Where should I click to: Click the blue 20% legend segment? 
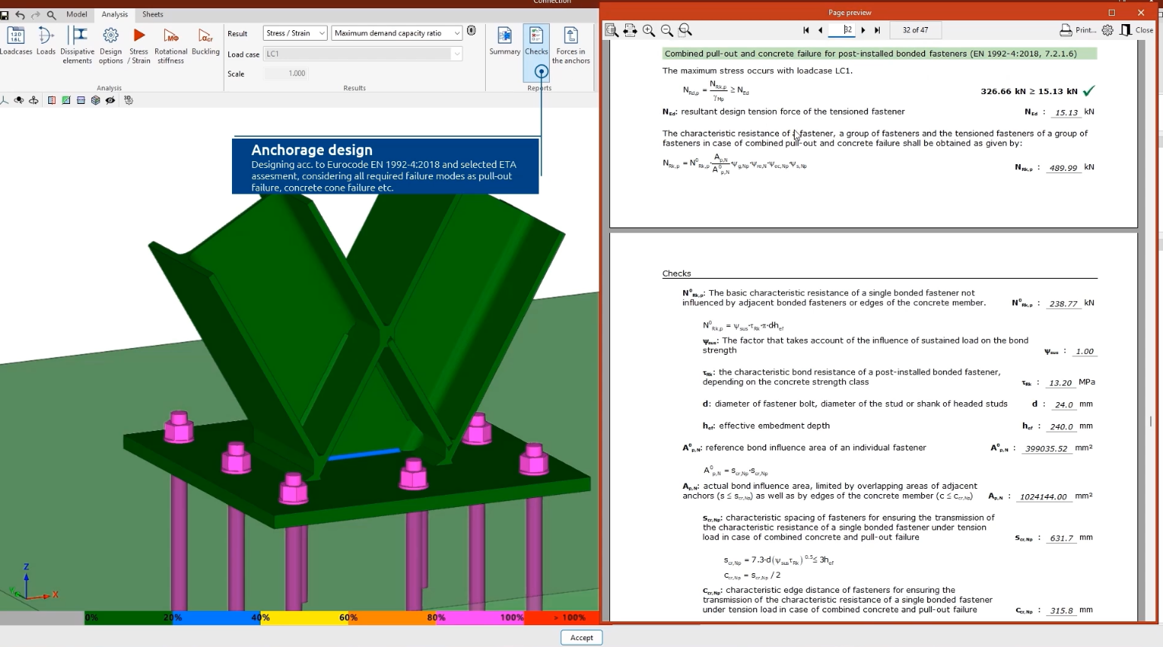pyautogui.click(x=216, y=618)
